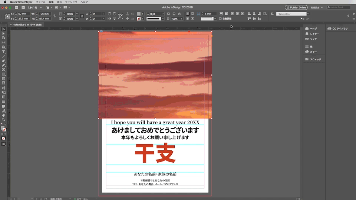Image resolution: width=356 pixels, height=200 pixels.
Task: Select the Hand tool
Action: coord(3,115)
